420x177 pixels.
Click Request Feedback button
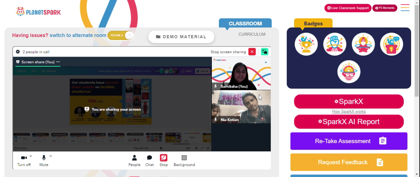tap(349, 162)
